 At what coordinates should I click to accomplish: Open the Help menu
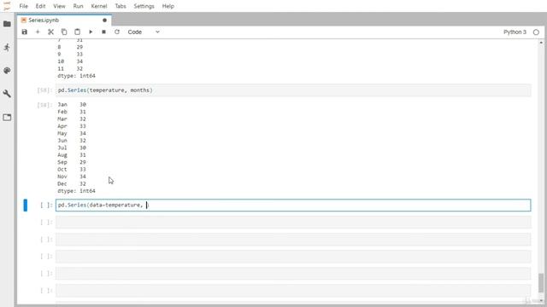[x=168, y=6]
